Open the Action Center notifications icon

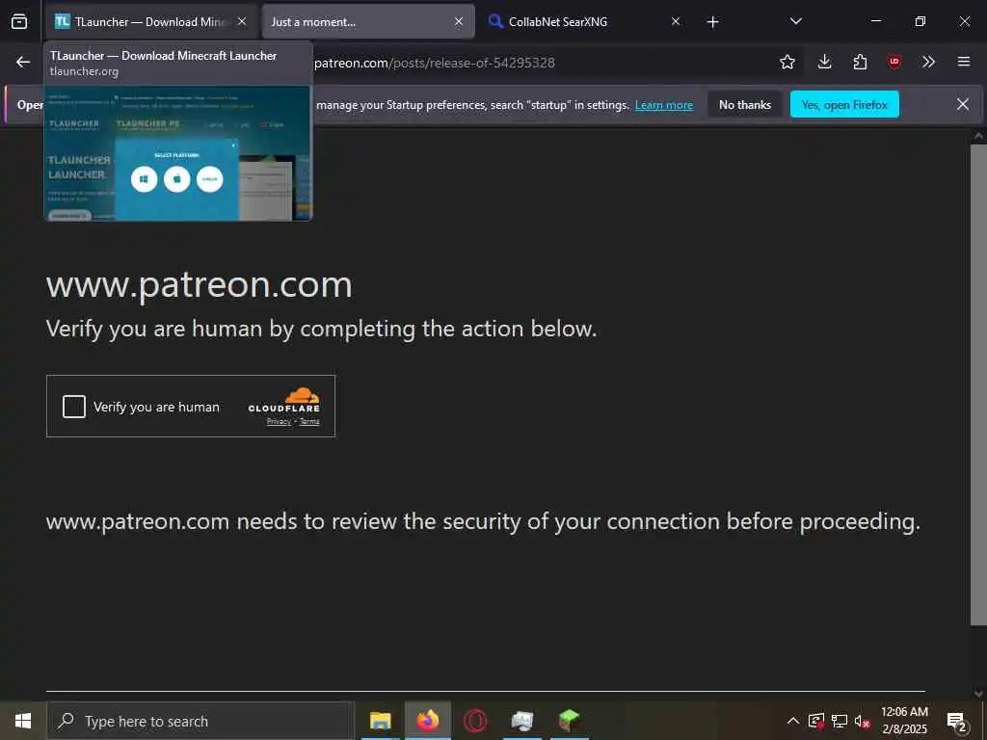pyautogui.click(x=957, y=721)
